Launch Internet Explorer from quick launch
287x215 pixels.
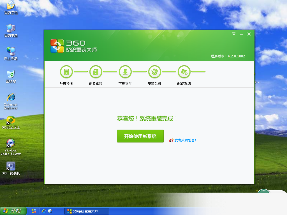coord(44,211)
